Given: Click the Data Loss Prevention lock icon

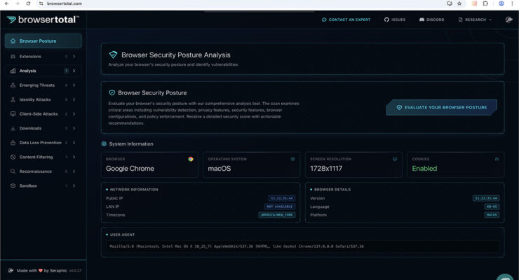Looking at the screenshot, I should [13, 143].
